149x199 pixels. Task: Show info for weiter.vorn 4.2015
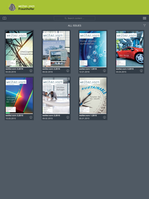141,71
